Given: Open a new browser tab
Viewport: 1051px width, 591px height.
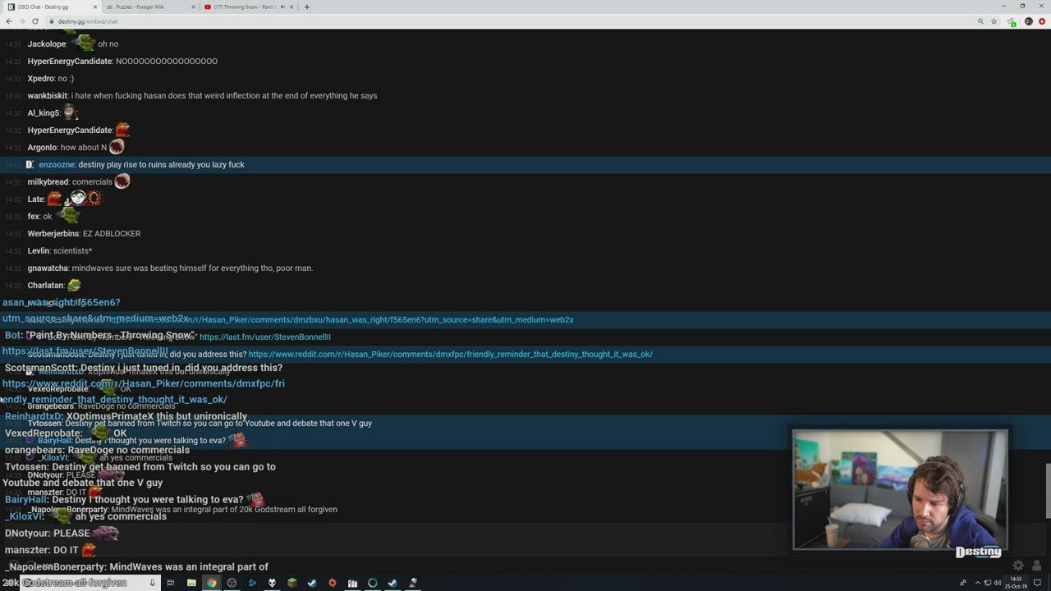Looking at the screenshot, I should click(307, 7).
